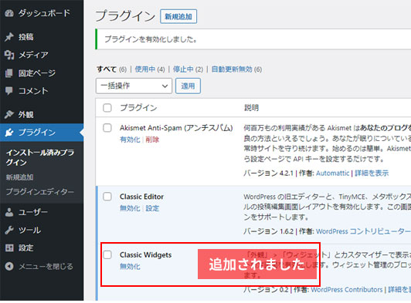Open インストール済みプラグイン submenu entry
The image size is (411, 303).
coord(40,157)
